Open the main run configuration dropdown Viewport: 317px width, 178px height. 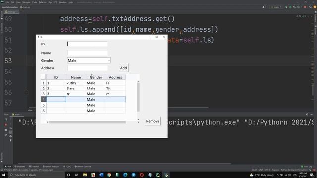coord(276,7)
